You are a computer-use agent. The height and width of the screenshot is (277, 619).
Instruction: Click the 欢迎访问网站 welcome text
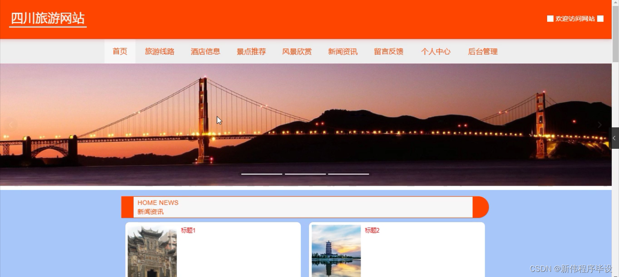[575, 18]
